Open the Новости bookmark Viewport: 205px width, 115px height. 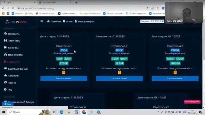[17, 13]
